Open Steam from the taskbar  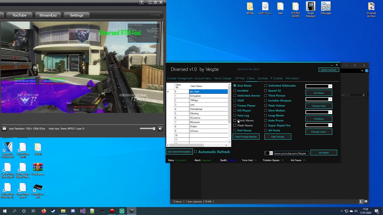tap(53, 211)
